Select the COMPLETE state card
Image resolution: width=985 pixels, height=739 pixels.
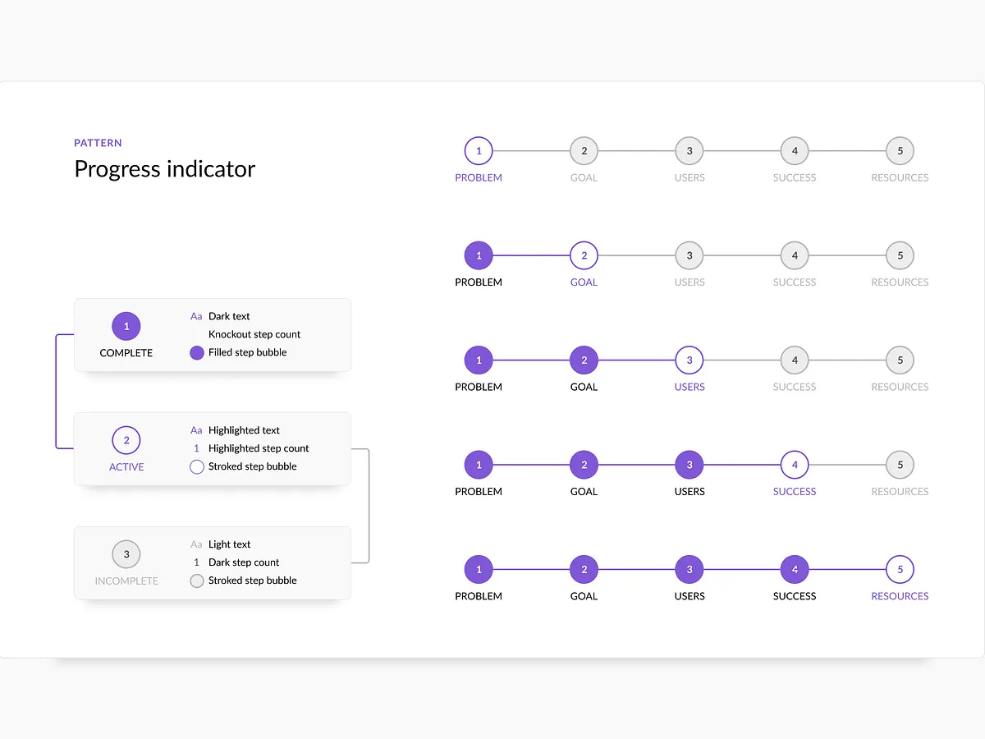212,334
